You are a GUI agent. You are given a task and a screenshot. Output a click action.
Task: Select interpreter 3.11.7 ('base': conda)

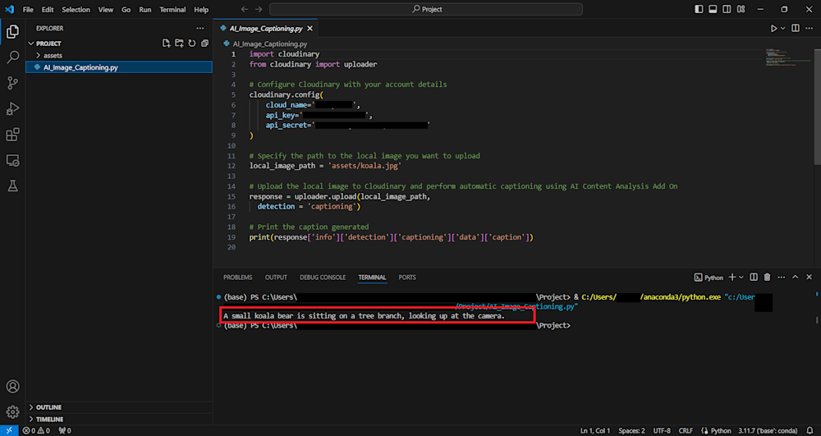(768, 431)
